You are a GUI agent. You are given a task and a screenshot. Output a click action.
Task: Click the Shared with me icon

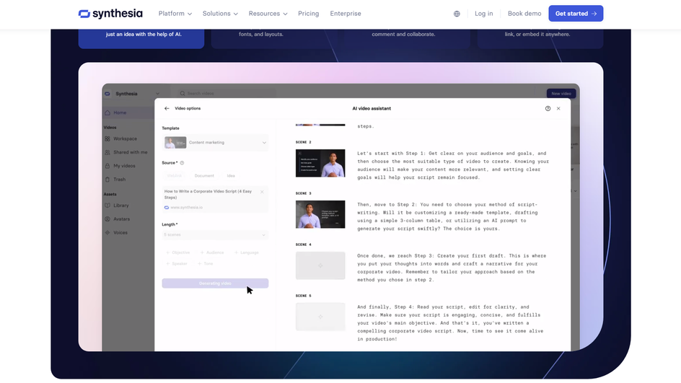[107, 152]
